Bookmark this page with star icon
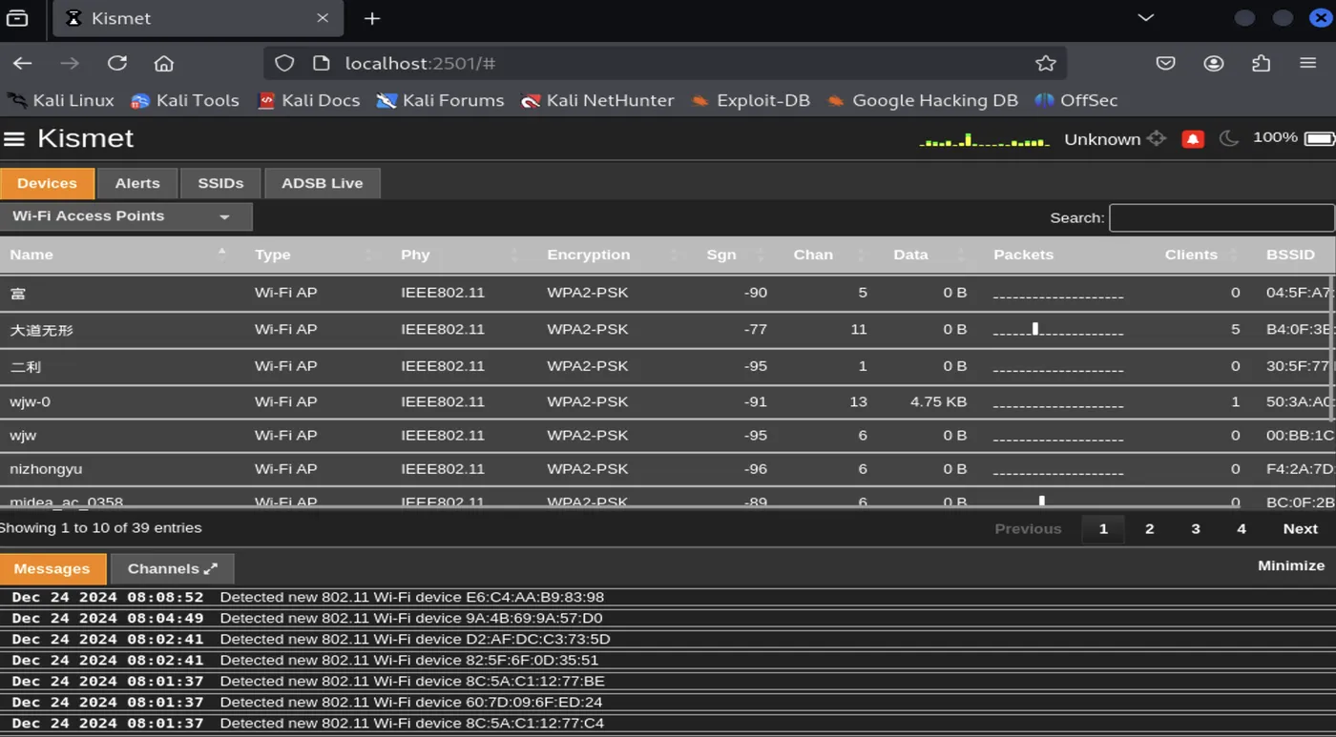This screenshot has width=1336, height=737. click(x=1046, y=63)
